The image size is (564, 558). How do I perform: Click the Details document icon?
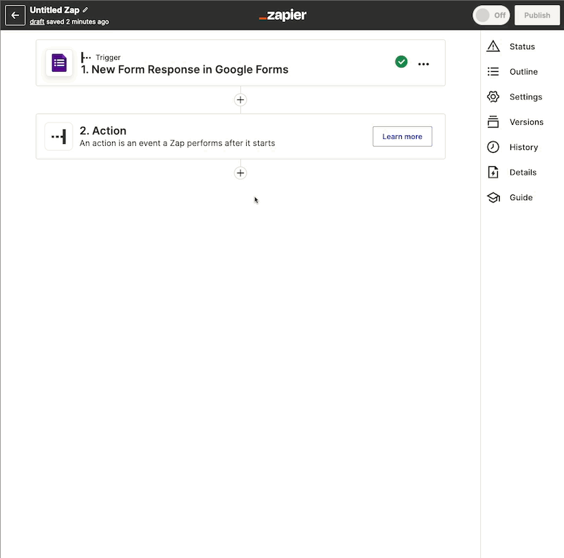pos(493,172)
